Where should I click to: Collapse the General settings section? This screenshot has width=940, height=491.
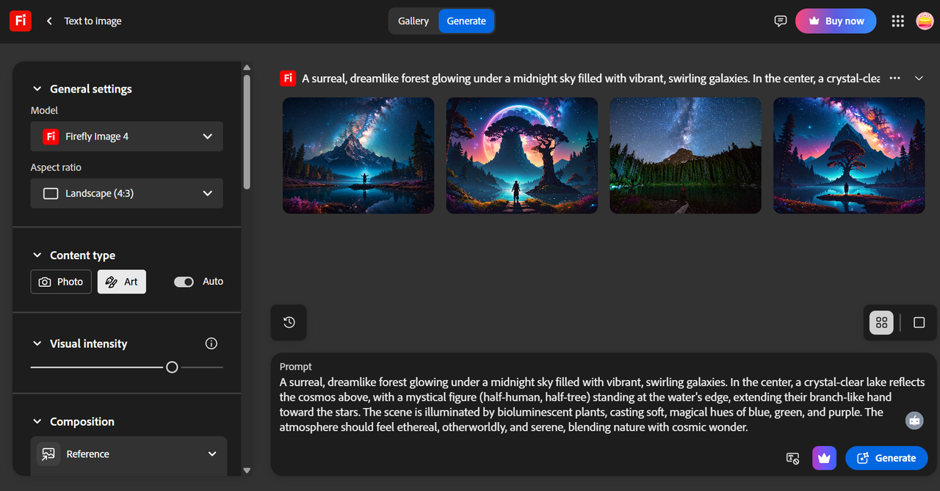coord(37,89)
